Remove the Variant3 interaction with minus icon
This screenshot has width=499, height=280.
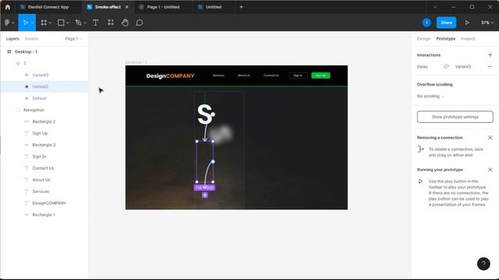(x=490, y=67)
